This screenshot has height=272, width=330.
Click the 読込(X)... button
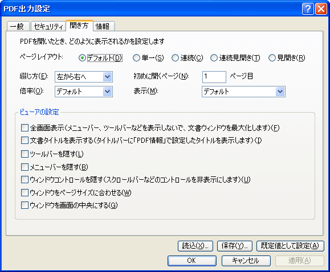(x=195, y=246)
